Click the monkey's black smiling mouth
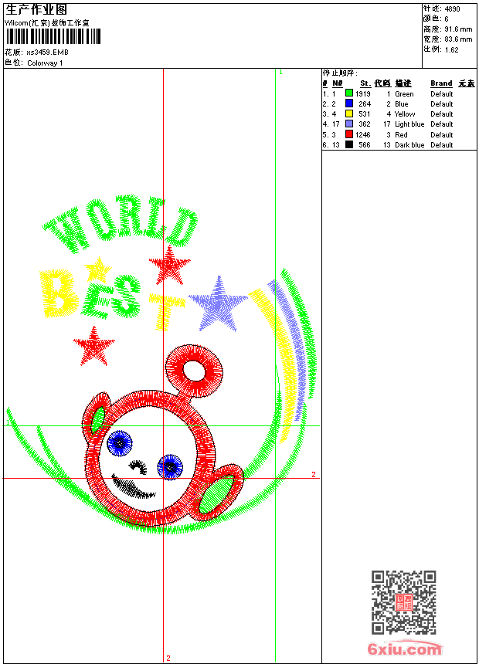Image resolution: width=479 pixels, height=664 pixels. (x=133, y=487)
